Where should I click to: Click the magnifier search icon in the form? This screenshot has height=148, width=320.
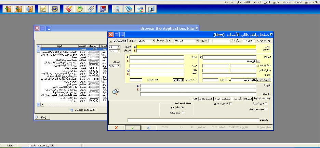(116, 91)
